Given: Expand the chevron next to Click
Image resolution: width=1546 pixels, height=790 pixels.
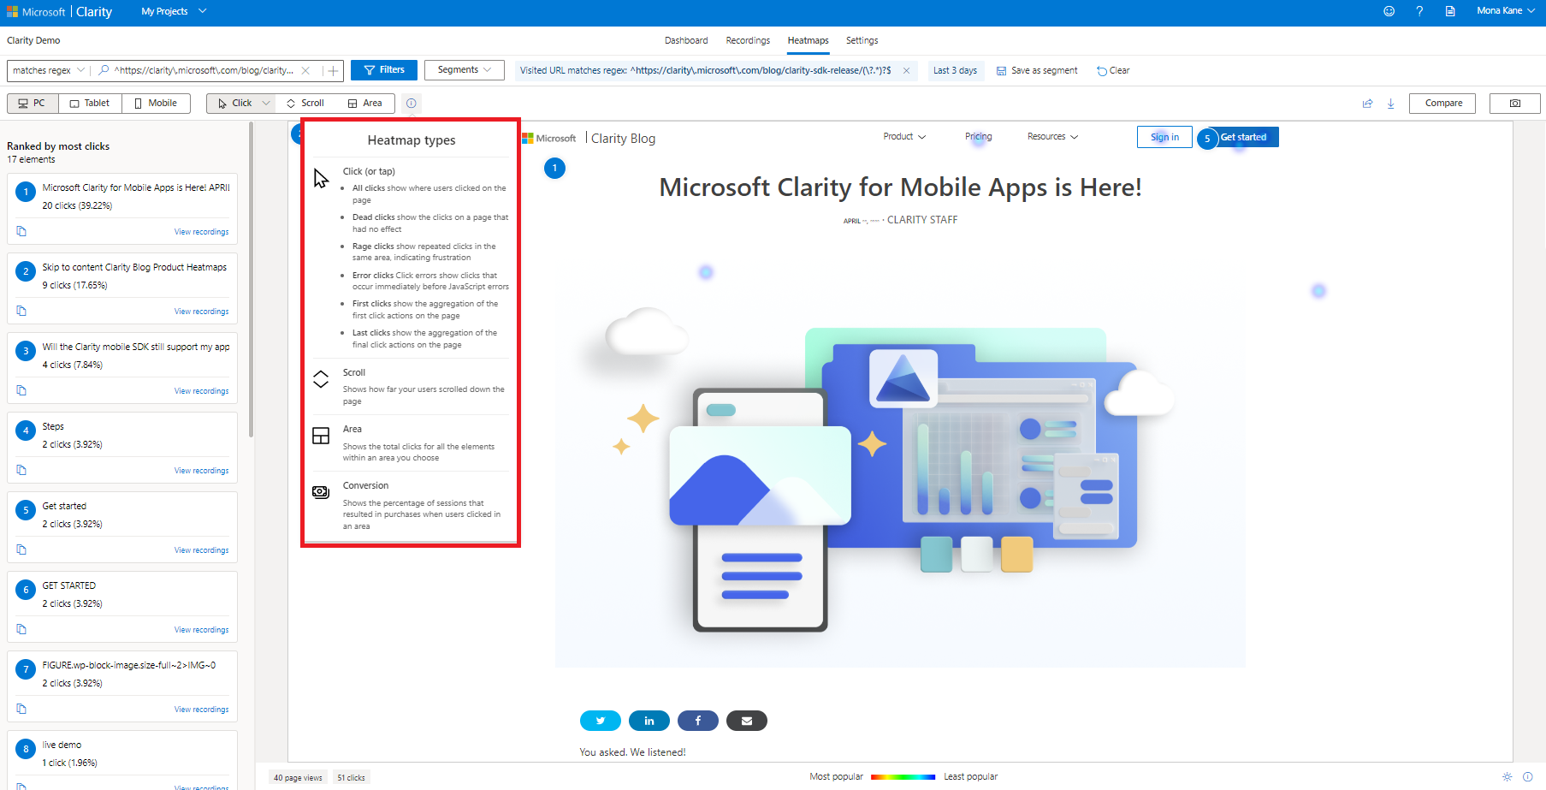Looking at the screenshot, I should [x=266, y=103].
